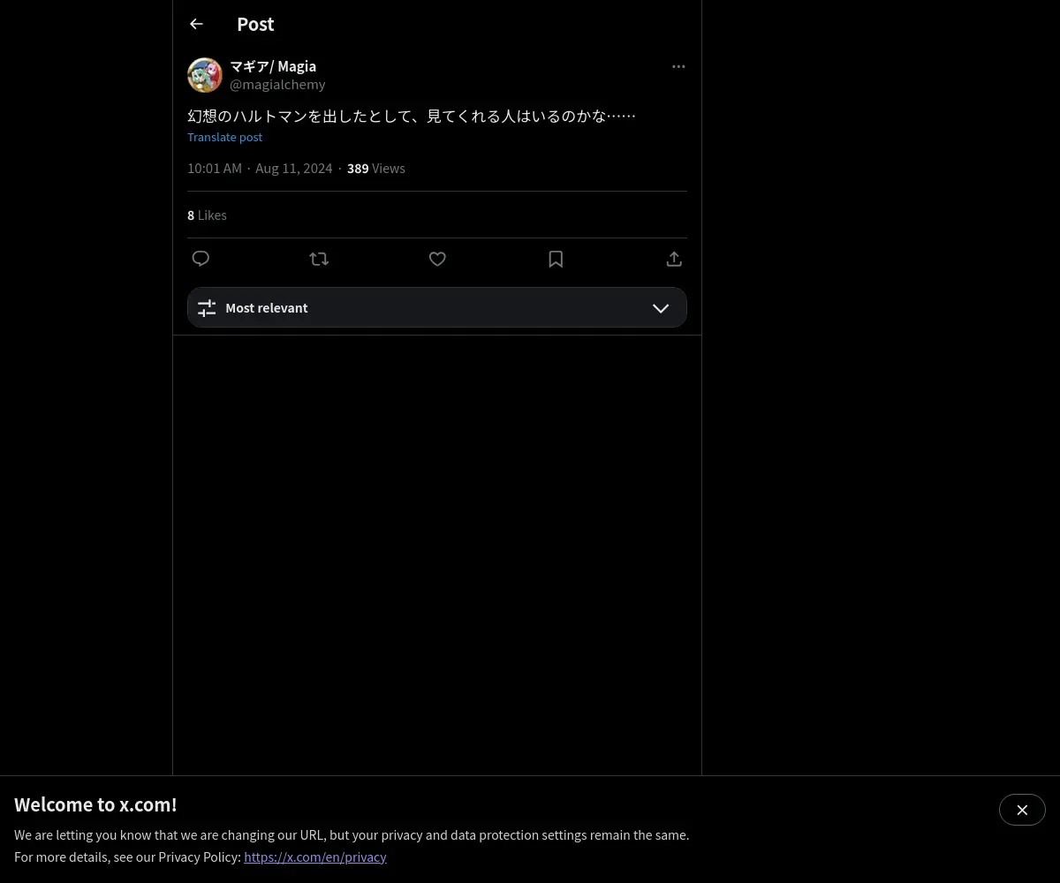
Task: Click the 389 Views count
Action: coord(376,168)
